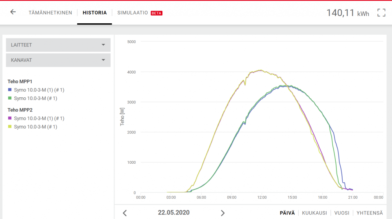Click the 22.05.2020 date label
The width and height of the screenshot is (392, 219).
click(x=173, y=213)
